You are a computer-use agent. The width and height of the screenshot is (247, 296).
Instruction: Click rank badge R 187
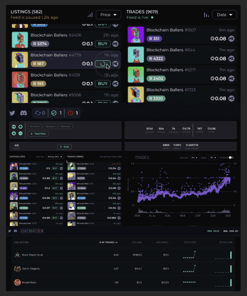coord(39,64)
